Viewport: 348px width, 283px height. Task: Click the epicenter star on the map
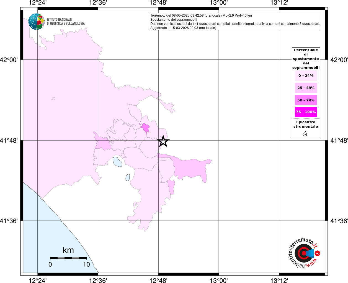(x=163, y=141)
